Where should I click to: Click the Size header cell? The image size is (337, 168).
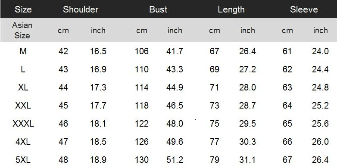pos(23,9)
